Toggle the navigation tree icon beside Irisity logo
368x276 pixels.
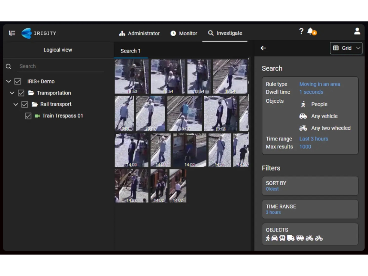click(x=12, y=33)
